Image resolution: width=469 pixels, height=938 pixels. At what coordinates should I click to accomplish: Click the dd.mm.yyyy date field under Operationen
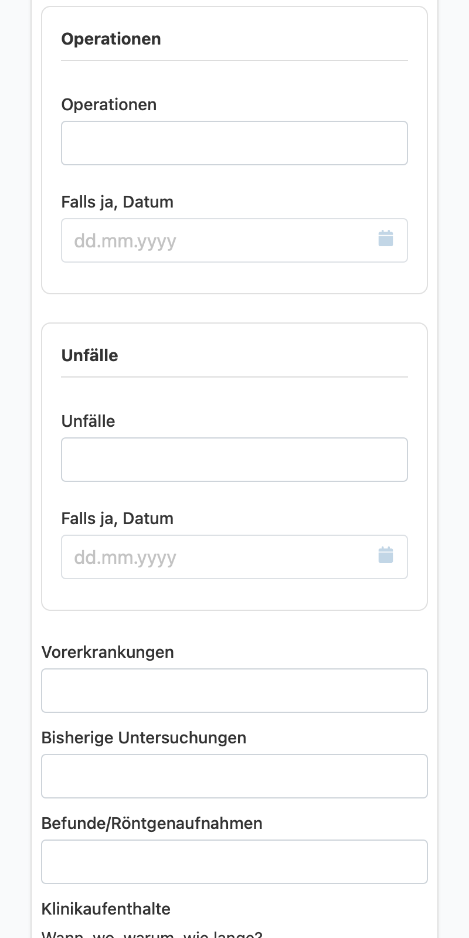(235, 240)
